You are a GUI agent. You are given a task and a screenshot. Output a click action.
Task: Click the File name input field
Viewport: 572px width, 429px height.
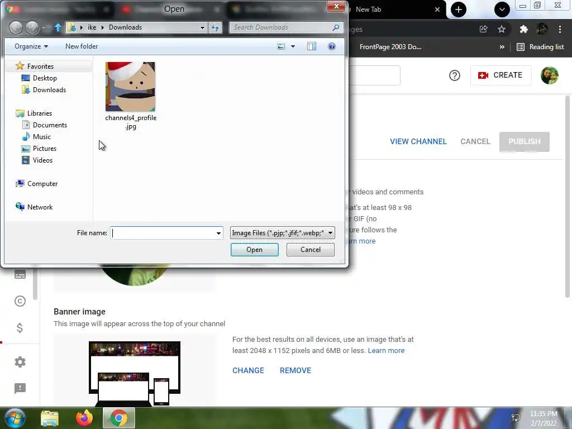coord(163,233)
